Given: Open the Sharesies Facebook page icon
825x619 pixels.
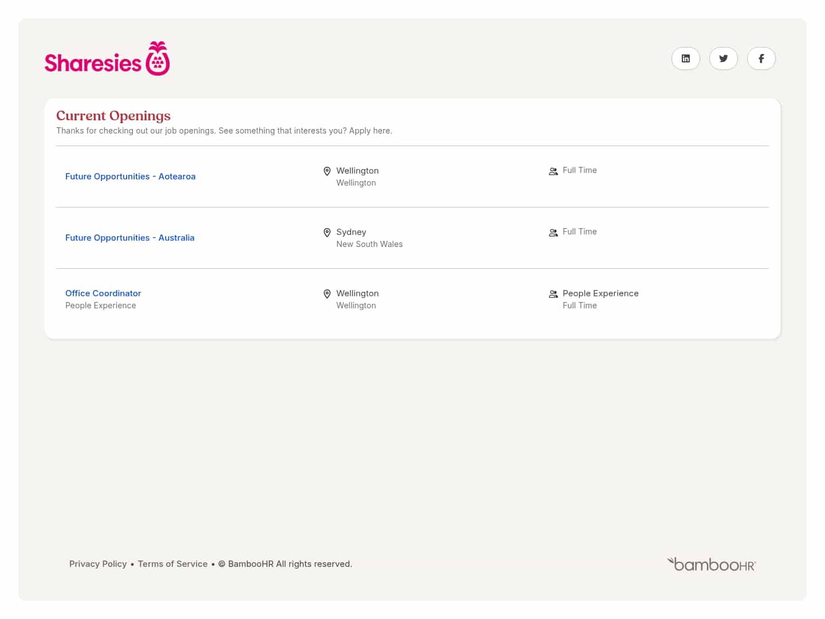Looking at the screenshot, I should [761, 58].
